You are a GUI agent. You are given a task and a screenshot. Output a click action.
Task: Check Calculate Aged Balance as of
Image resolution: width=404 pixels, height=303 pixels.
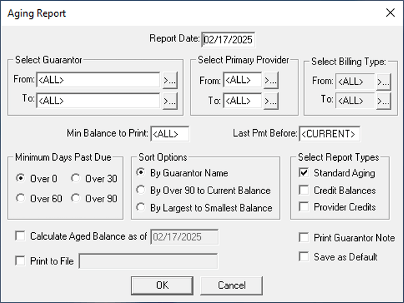coord(21,236)
